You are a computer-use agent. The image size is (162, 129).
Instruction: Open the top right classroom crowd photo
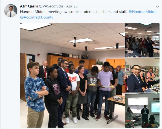tap(142, 40)
